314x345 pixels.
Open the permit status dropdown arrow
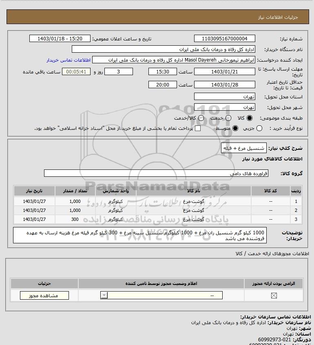pyautogui.click(x=104, y=295)
